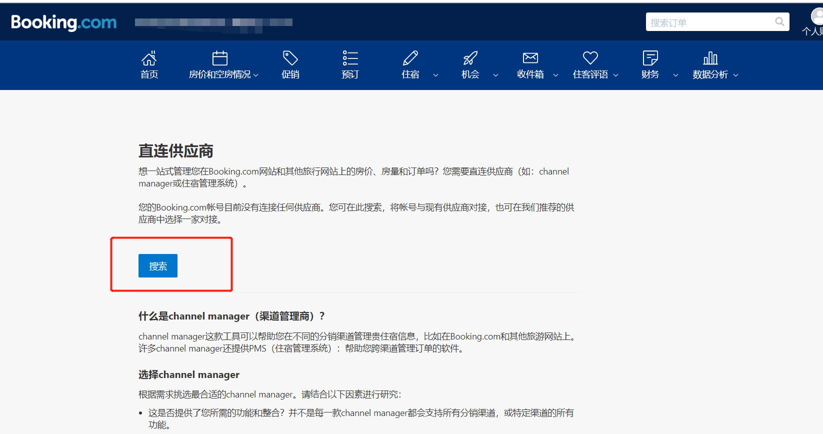Viewport: 823px width, 434px height.
Task: Click the home house icon (首页)
Action: coord(149,58)
